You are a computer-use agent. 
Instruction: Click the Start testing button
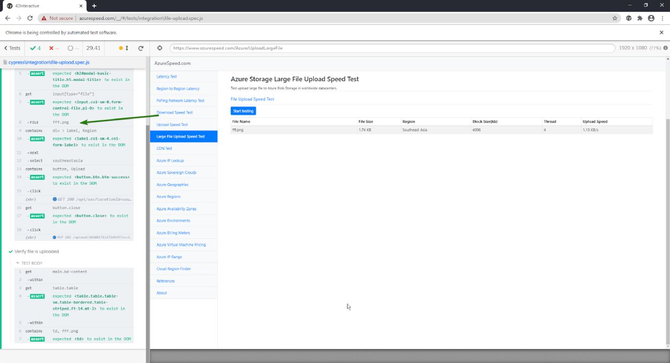coord(243,110)
